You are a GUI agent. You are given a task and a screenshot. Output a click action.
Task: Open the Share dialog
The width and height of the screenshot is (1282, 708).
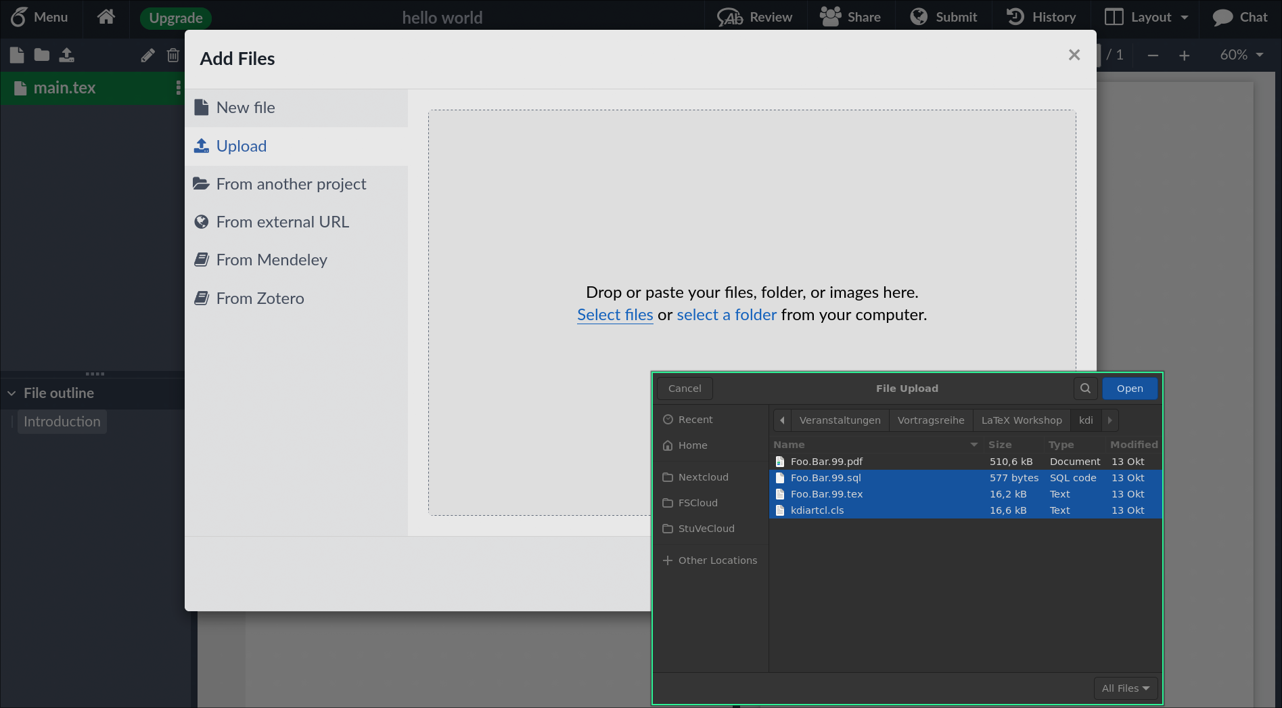tap(850, 17)
